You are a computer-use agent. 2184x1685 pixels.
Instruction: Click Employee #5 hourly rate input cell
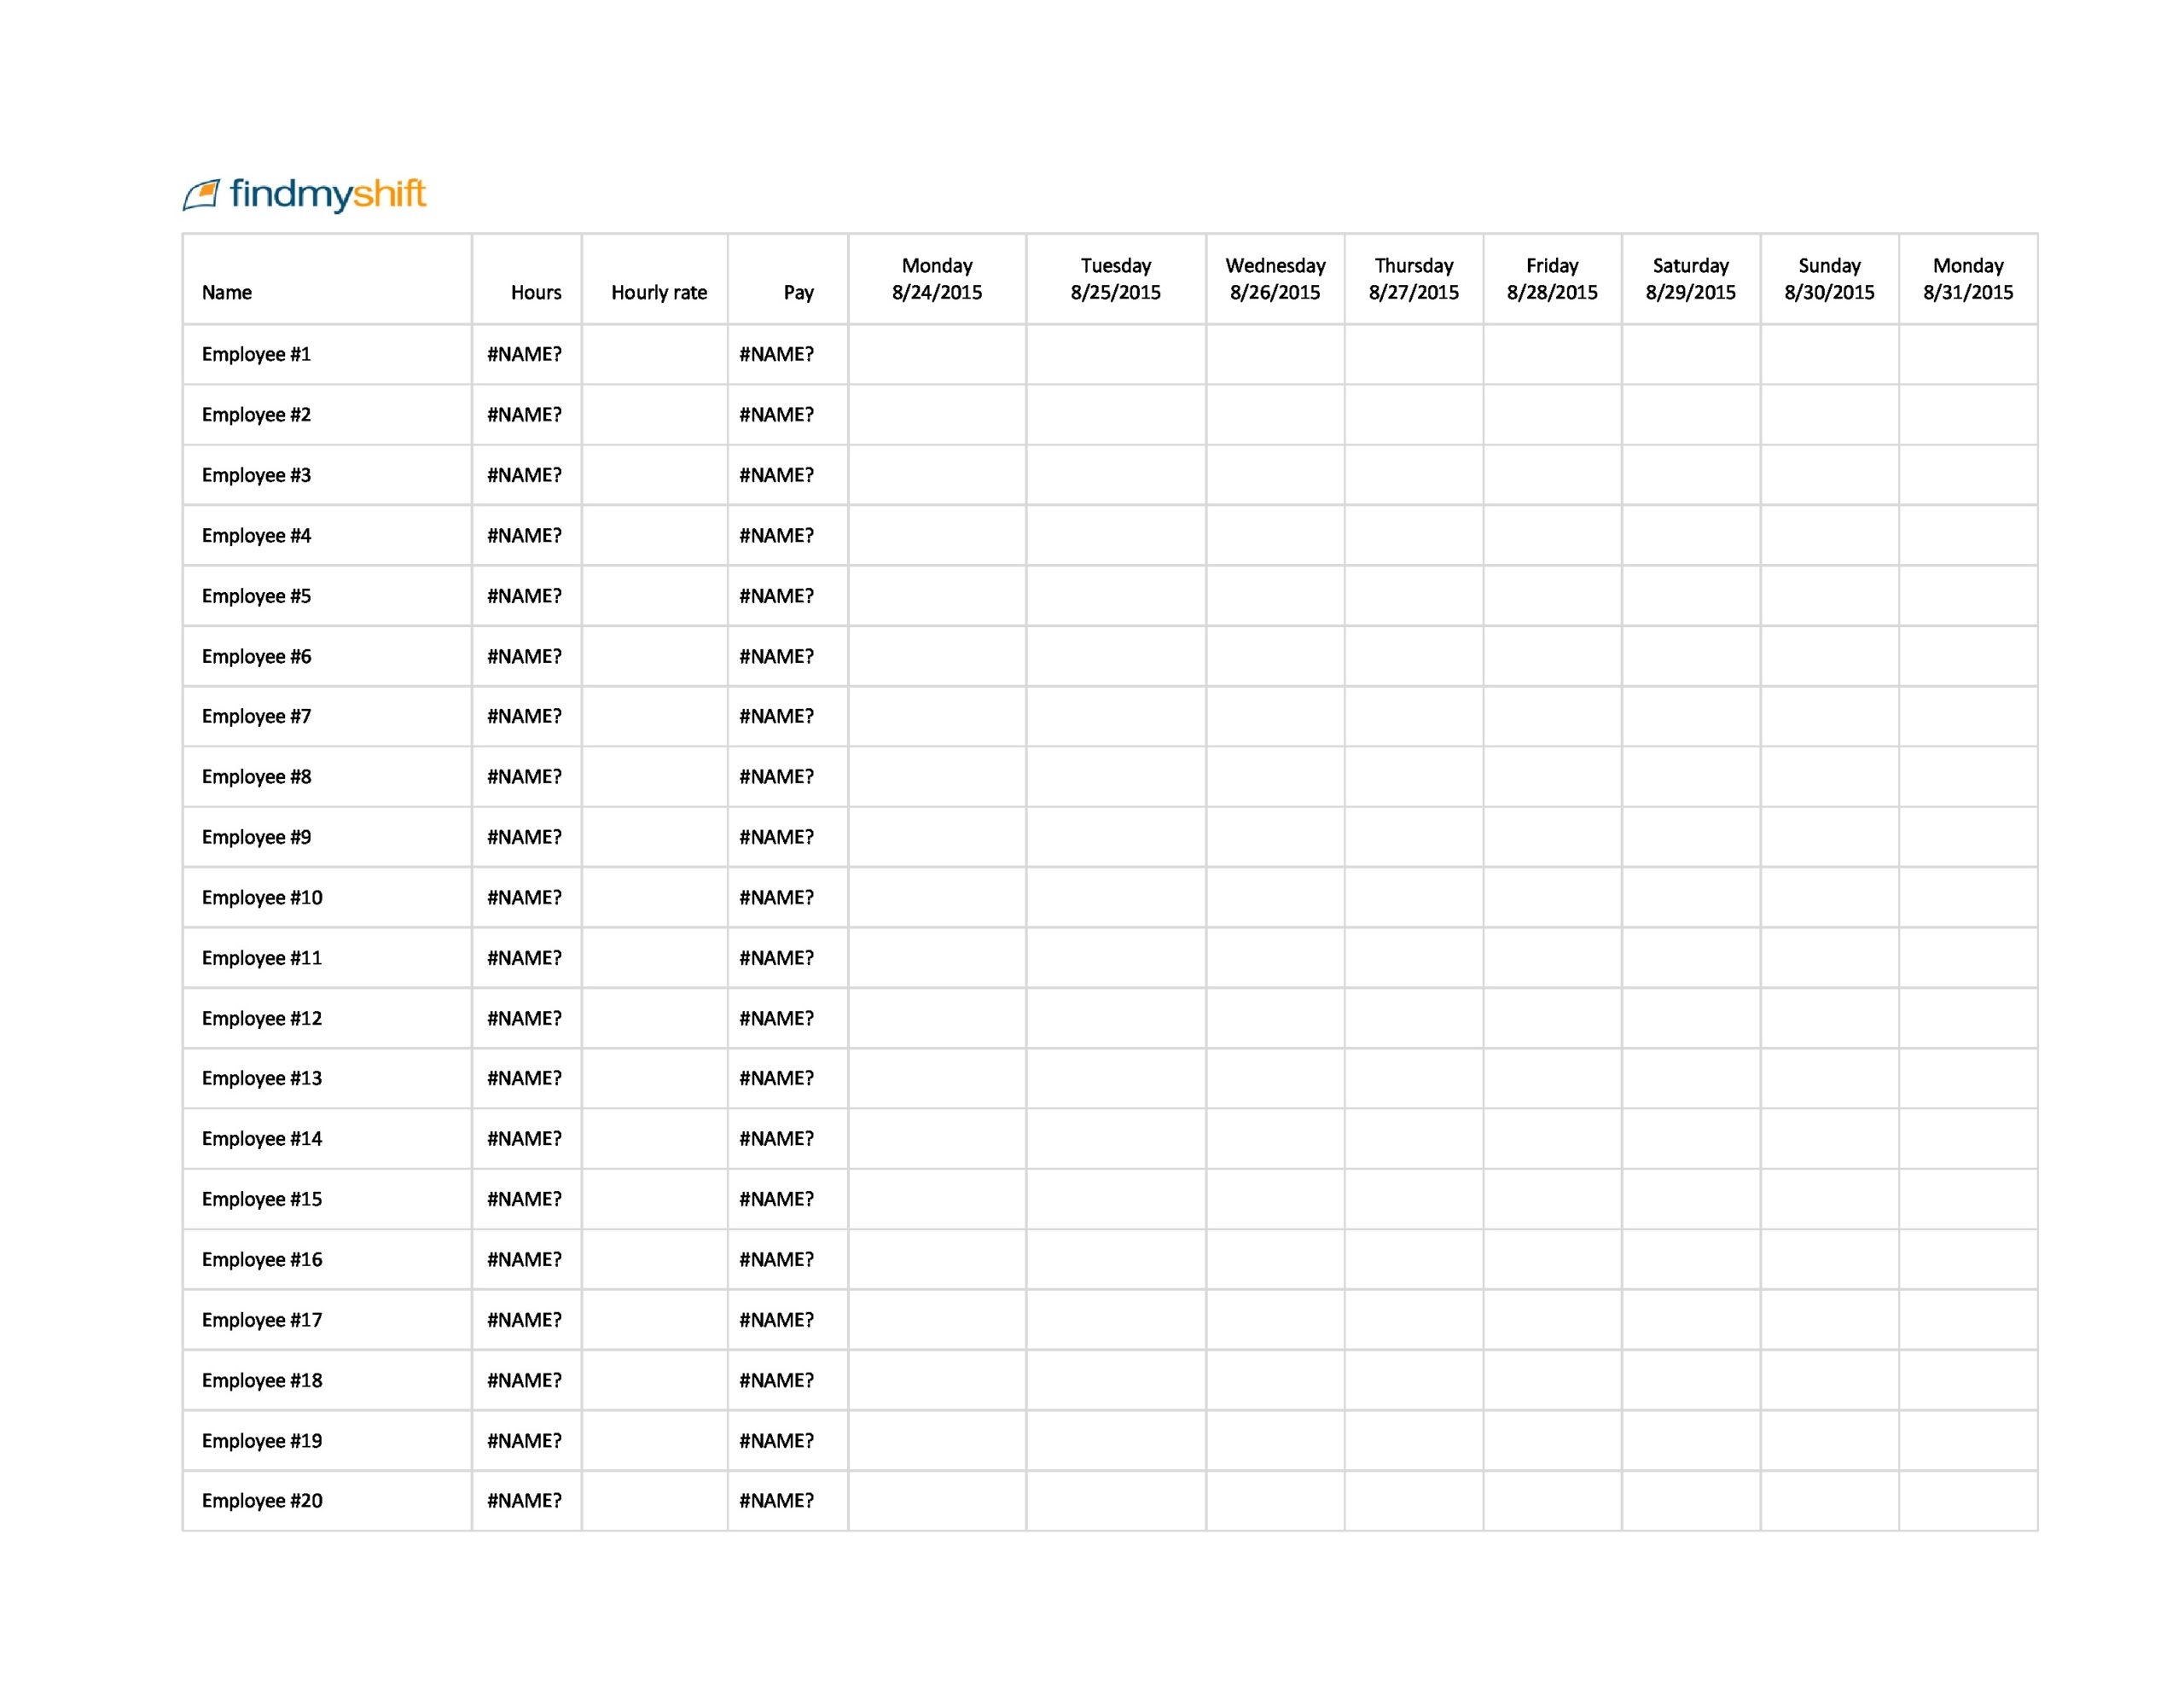(654, 596)
